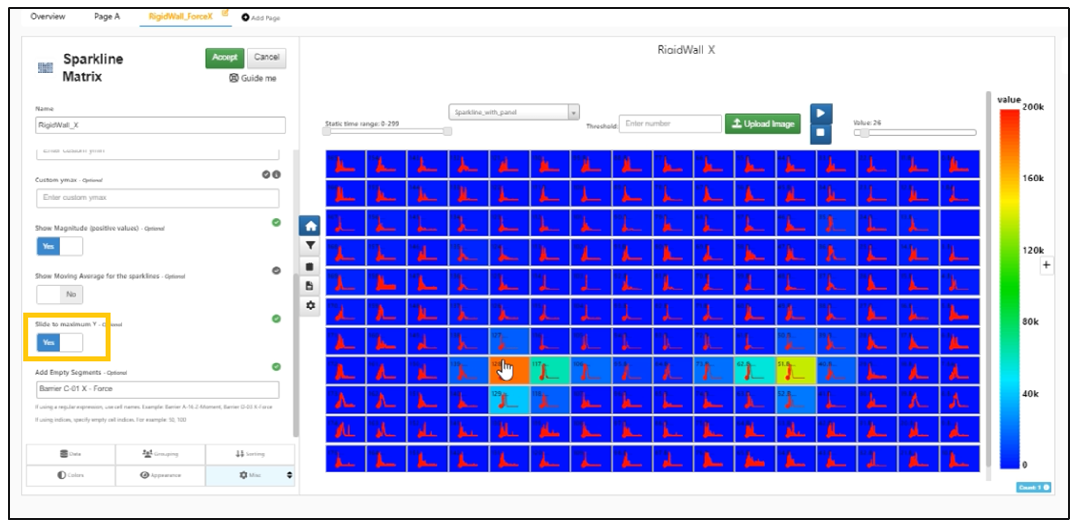Start animation with the play button
The image size is (1082, 526).
tap(821, 113)
